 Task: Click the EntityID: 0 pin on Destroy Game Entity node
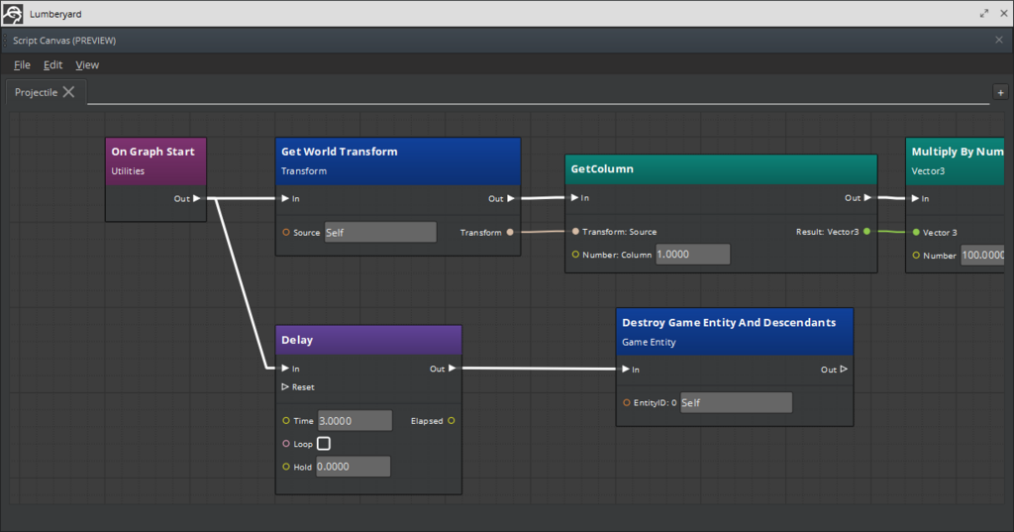(x=627, y=402)
